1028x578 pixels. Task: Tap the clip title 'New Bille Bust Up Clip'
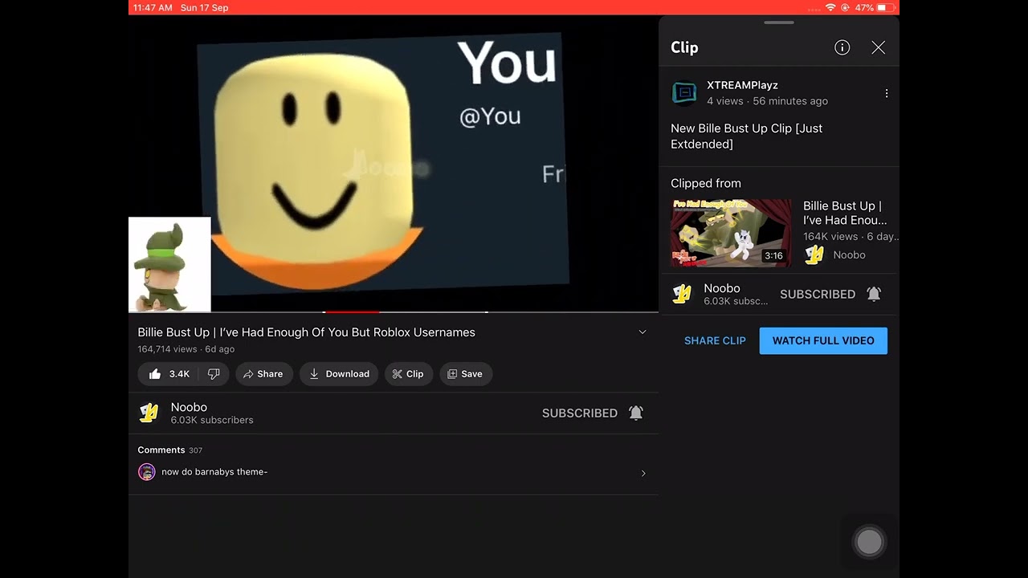[747, 136]
